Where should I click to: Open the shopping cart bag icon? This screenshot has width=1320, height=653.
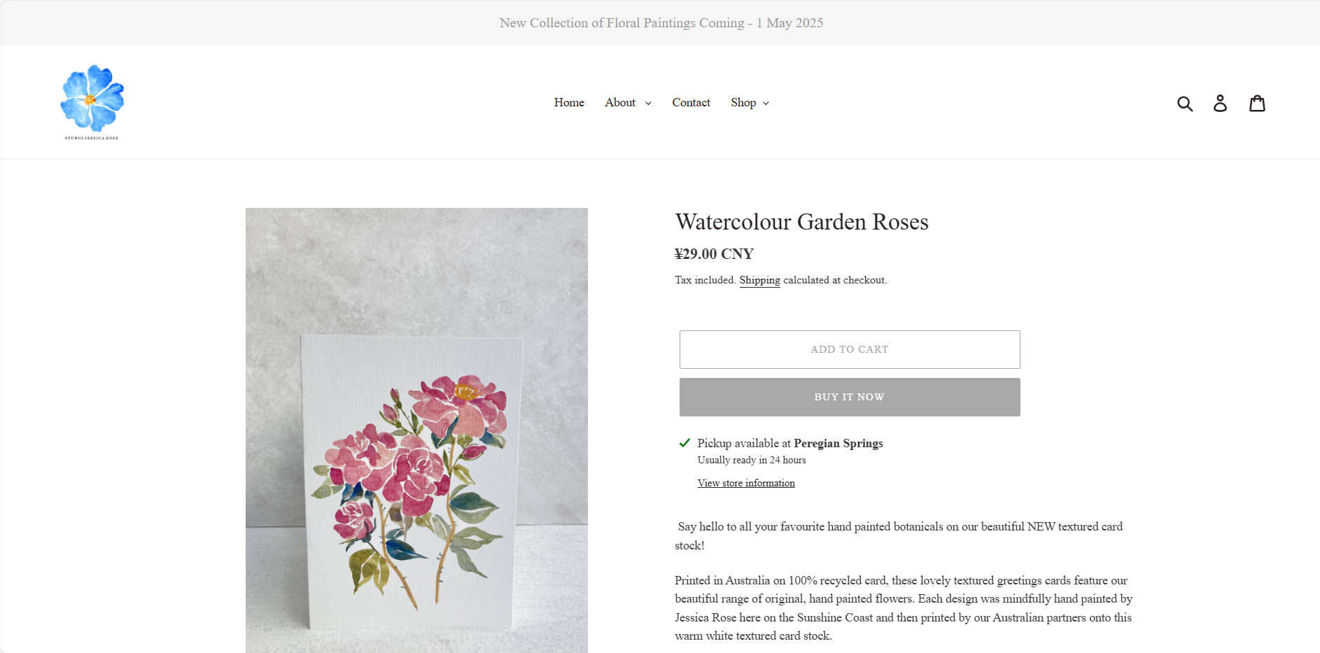[1257, 104]
